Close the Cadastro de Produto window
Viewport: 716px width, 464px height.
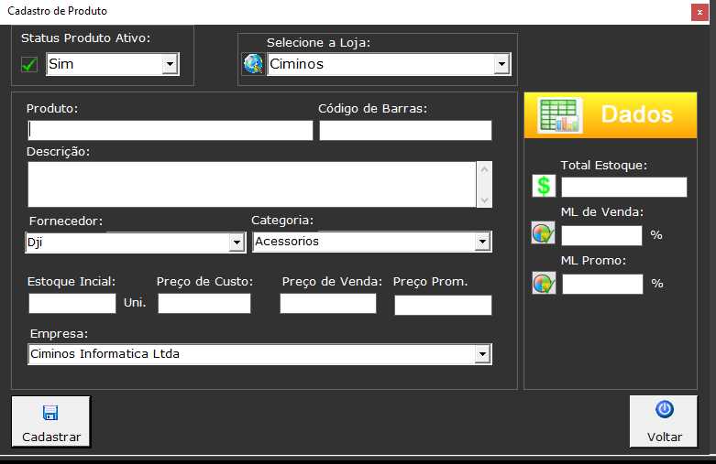[x=698, y=12]
